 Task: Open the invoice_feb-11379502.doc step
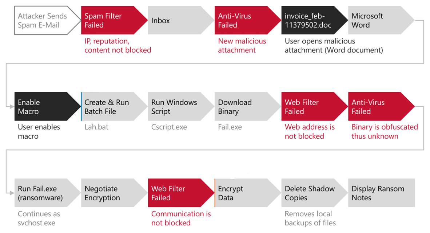coord(310,20)
